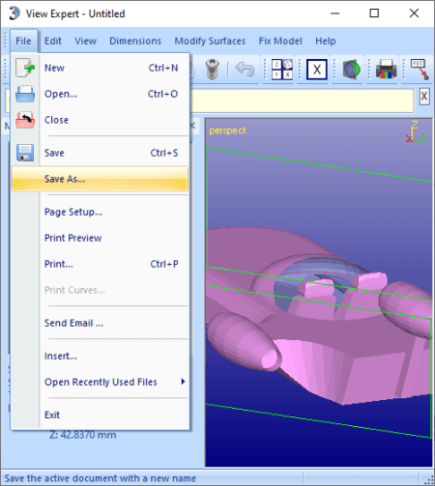Viewport: 435px width, 486px height.
Task: Click the XYZ coordinate measure icon
Action: coord(420,70)
